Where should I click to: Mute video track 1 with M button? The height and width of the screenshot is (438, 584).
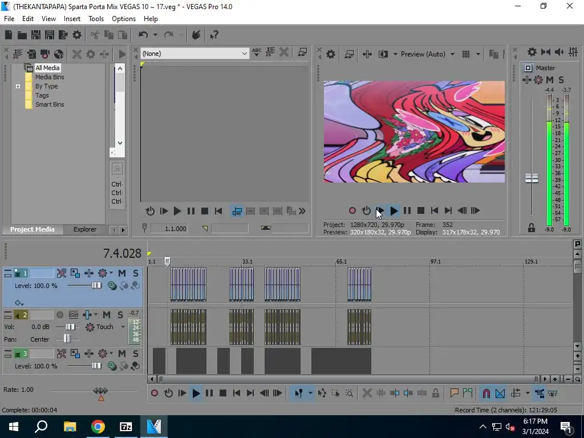[x=122, y=273]
